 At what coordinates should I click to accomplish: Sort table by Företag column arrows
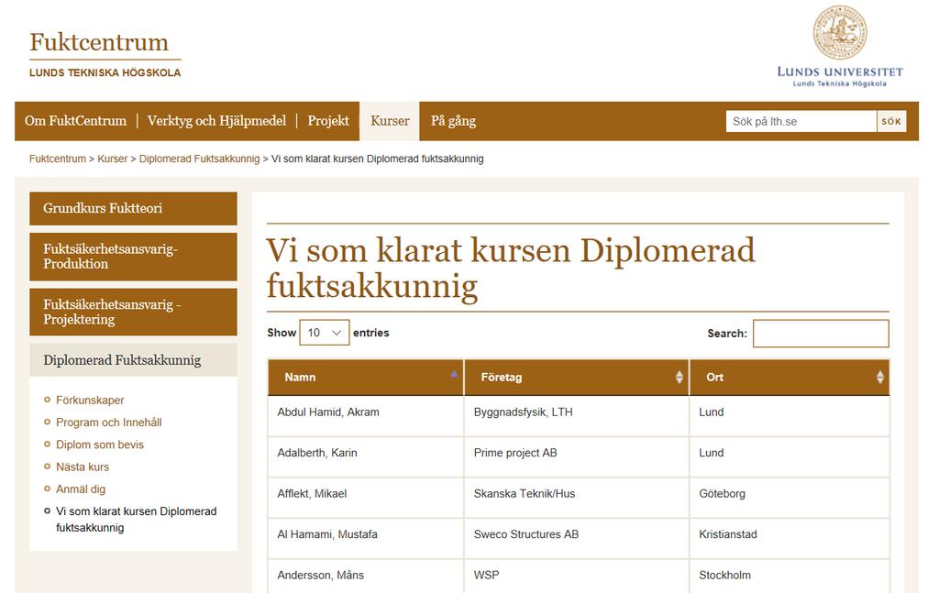pyautogui.click(x=679, y=377)
